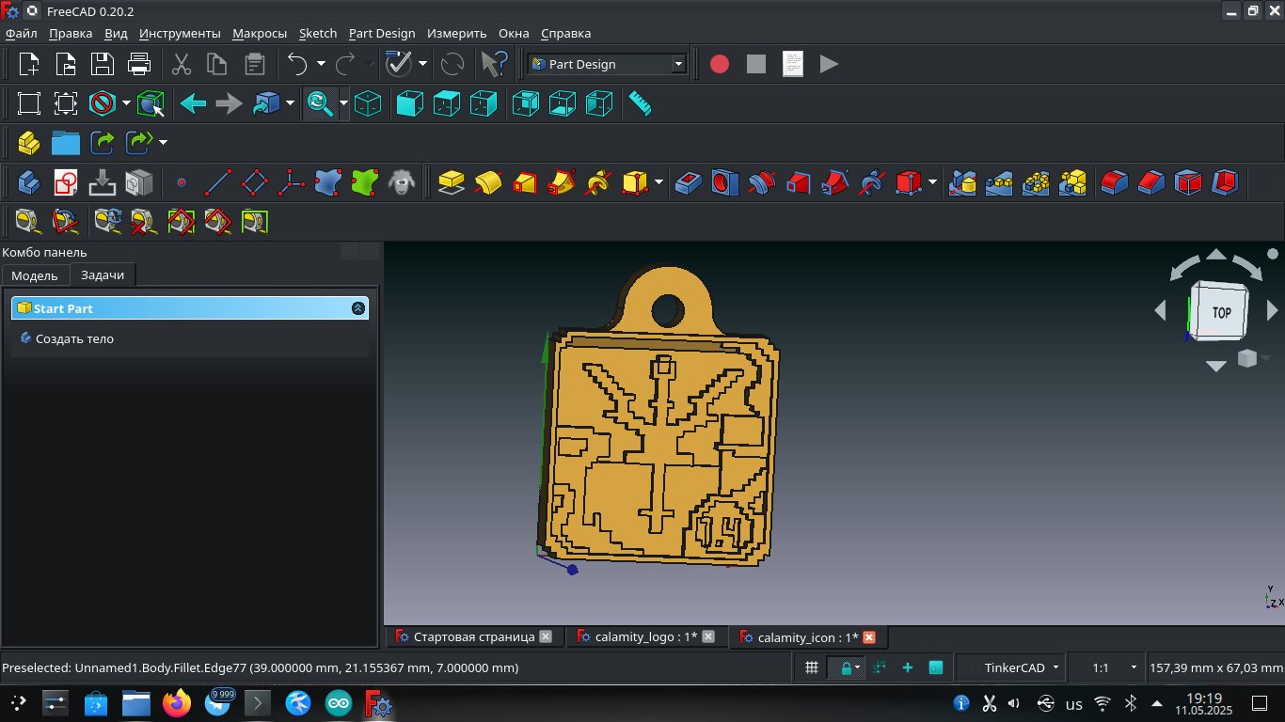Create a datum line
Screen dimensions: 1285x722
[x=218, y=181]
